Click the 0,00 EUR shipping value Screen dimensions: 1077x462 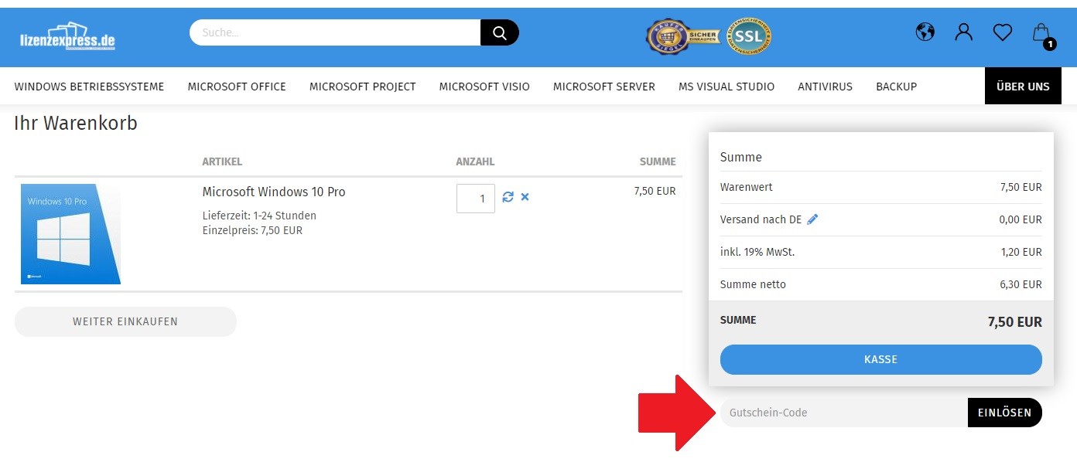(x=1021, y=219)
